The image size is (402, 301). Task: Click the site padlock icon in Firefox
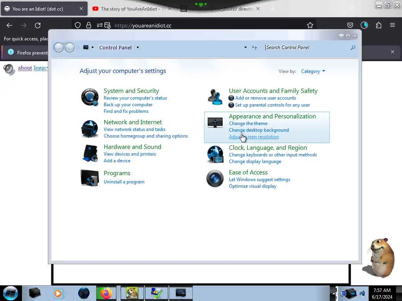pos(89,25)
